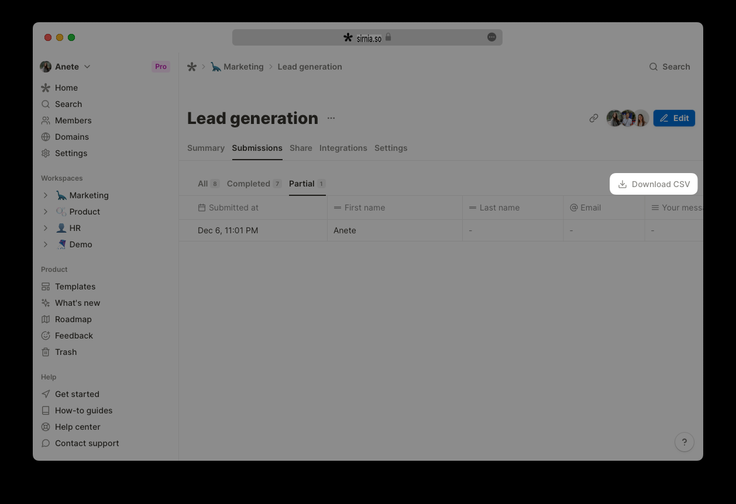Open Get started guide

[x=70, y=394]
